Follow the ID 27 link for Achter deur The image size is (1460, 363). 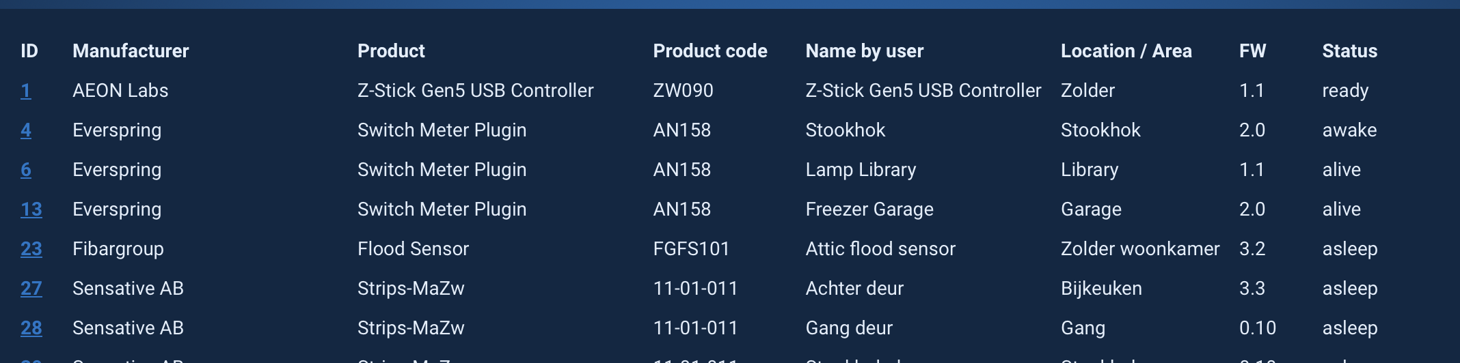[31, 289]
